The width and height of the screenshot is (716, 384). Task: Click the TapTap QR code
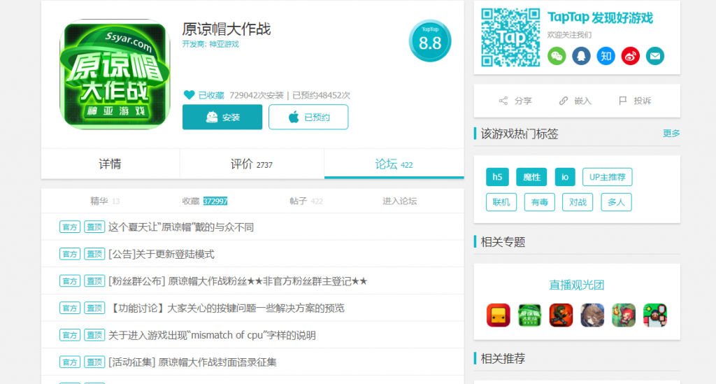tap(510, 38)
